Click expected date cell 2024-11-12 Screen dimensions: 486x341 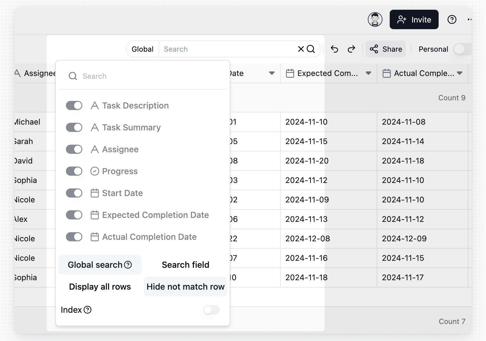click(x=328, y=180)
